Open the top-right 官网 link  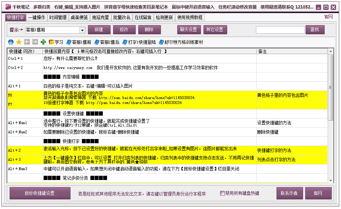[328, 17]
